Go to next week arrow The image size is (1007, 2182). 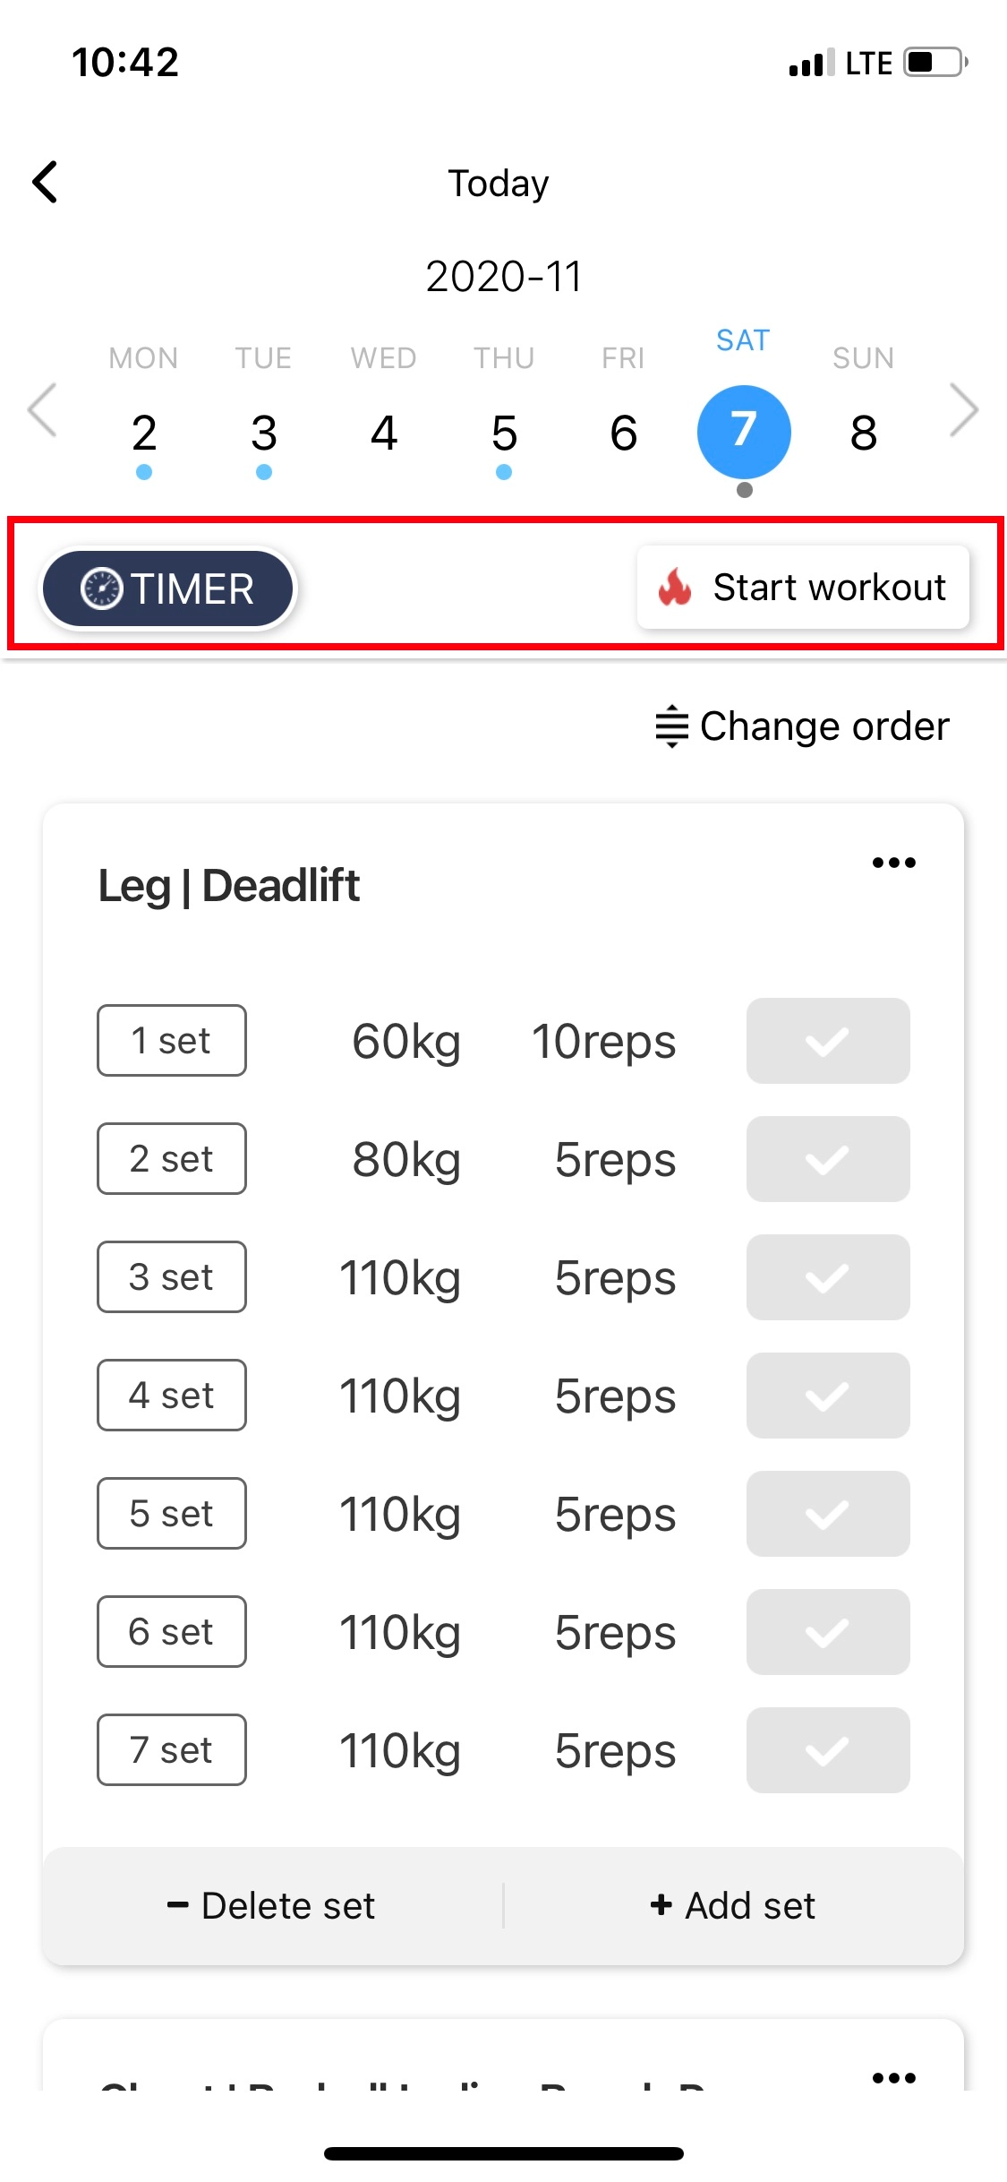964,410
